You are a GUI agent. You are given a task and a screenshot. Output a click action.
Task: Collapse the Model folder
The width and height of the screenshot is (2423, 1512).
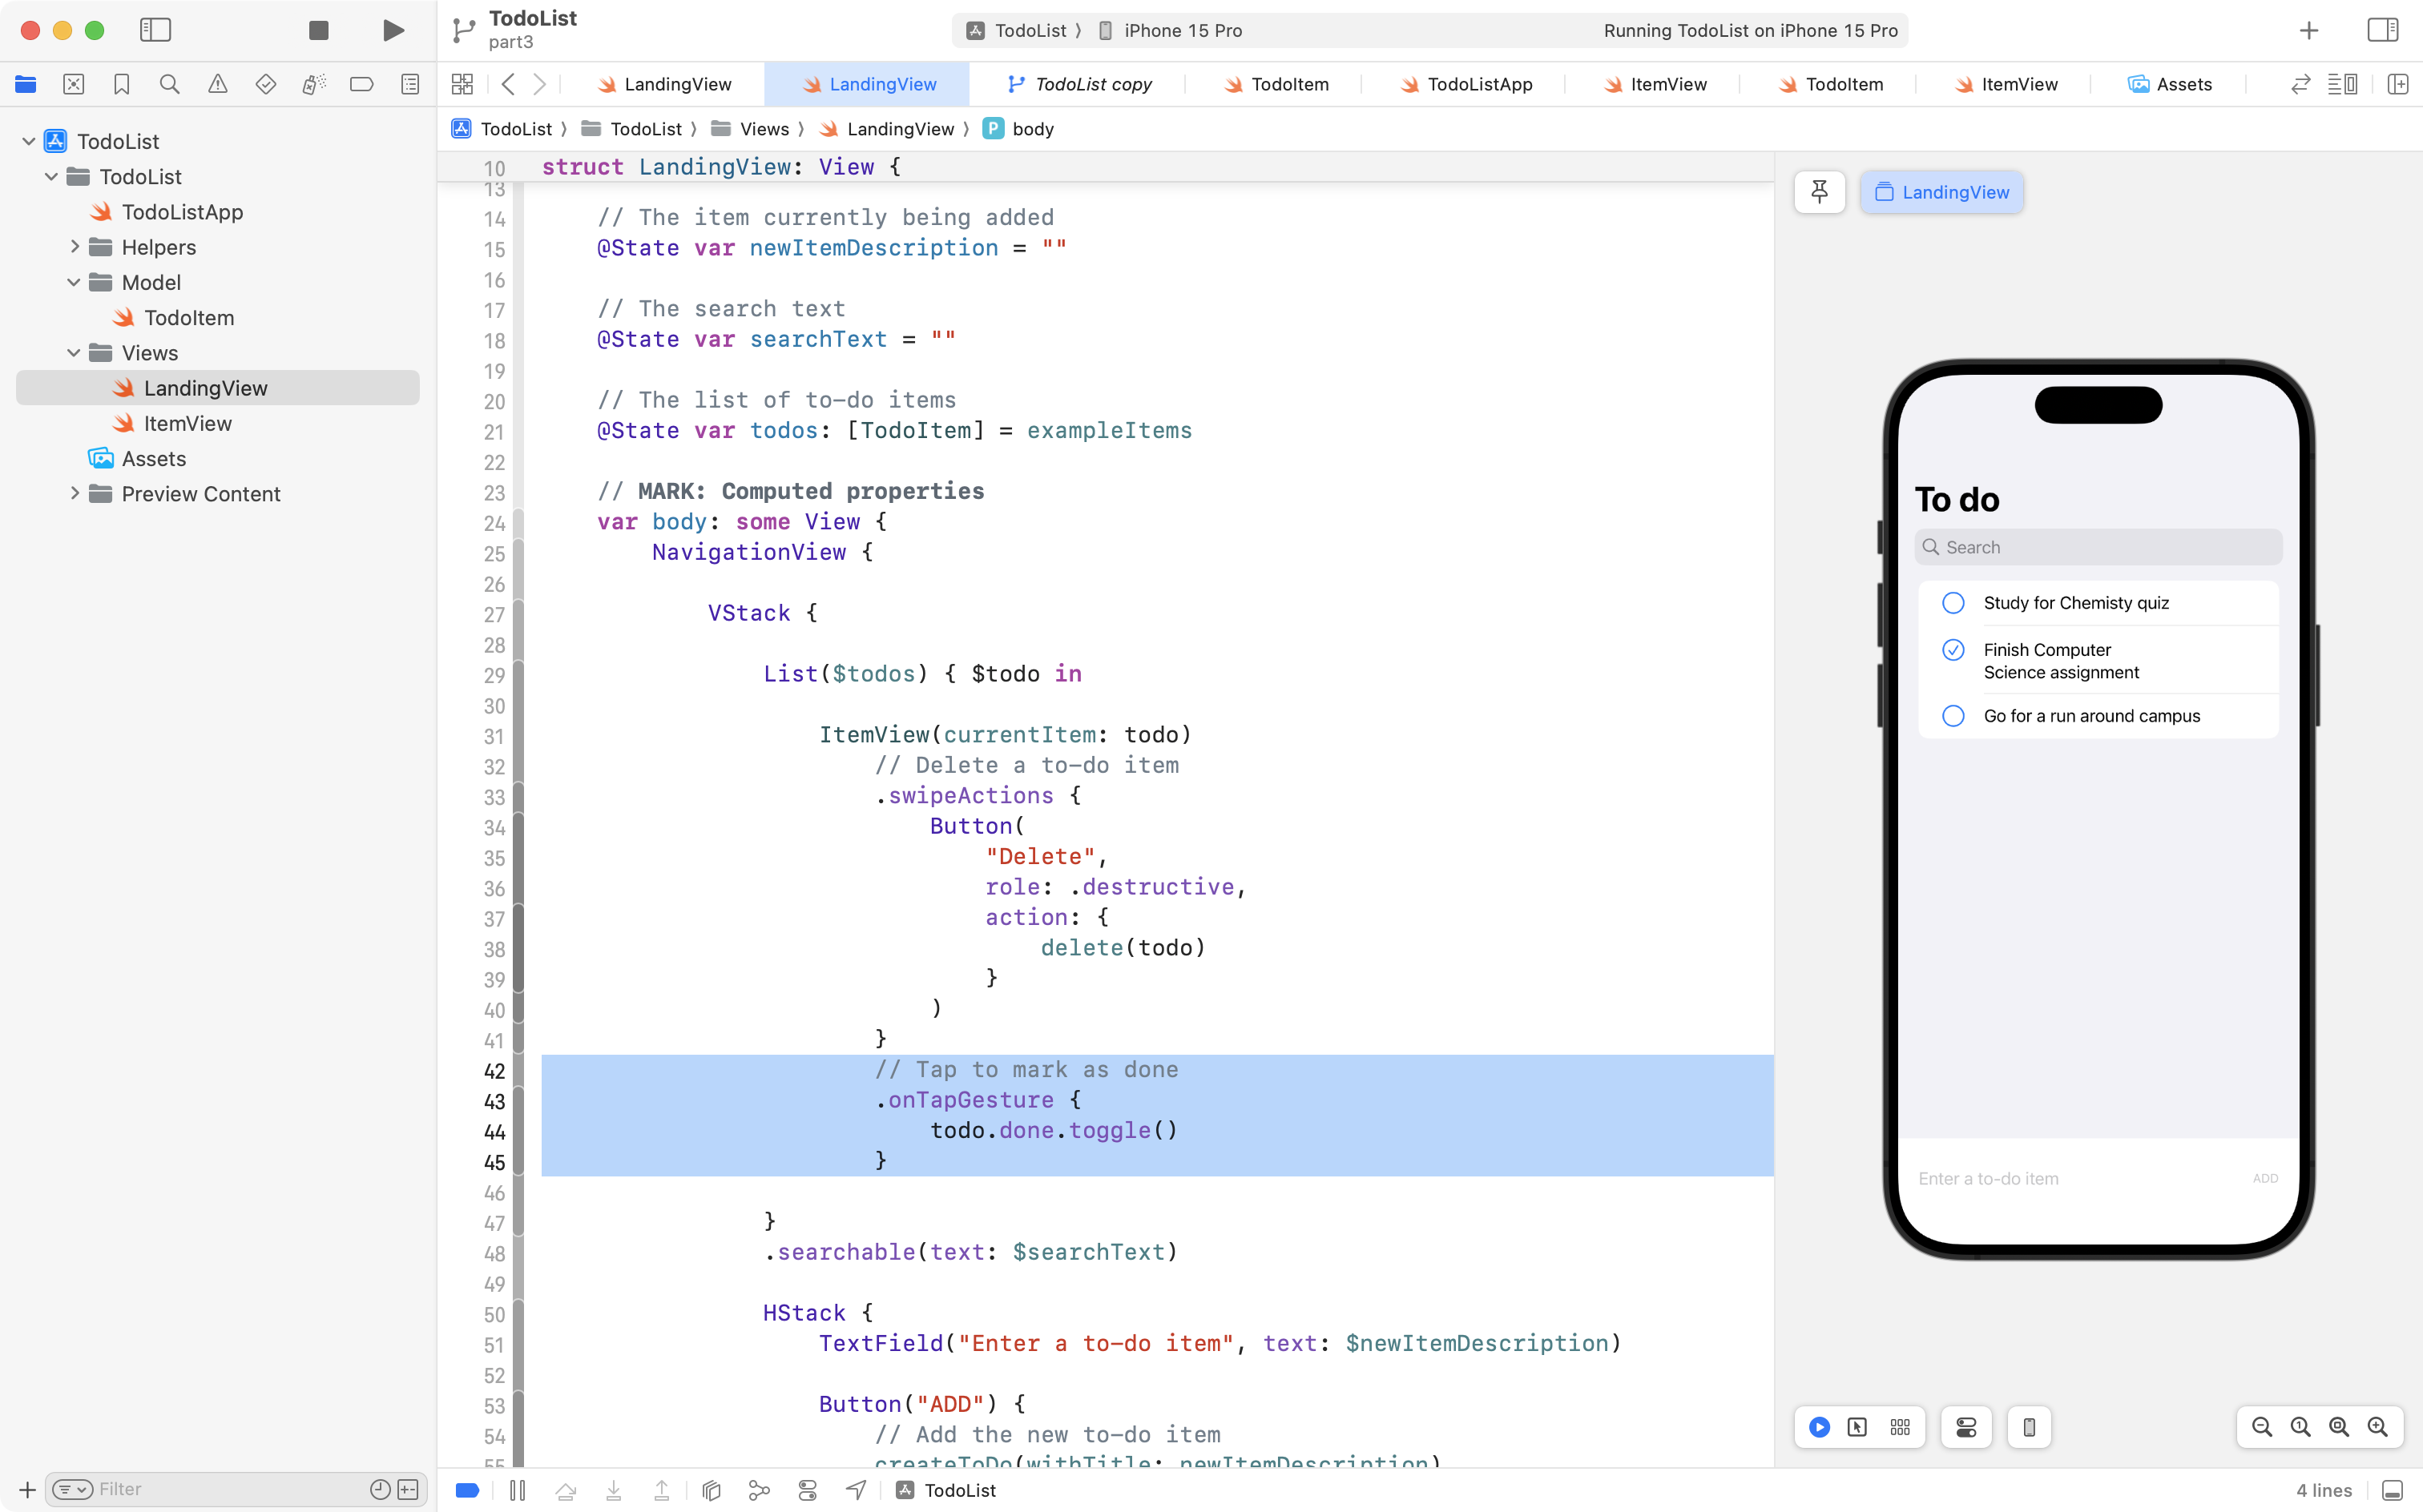(x=74, y=282)
